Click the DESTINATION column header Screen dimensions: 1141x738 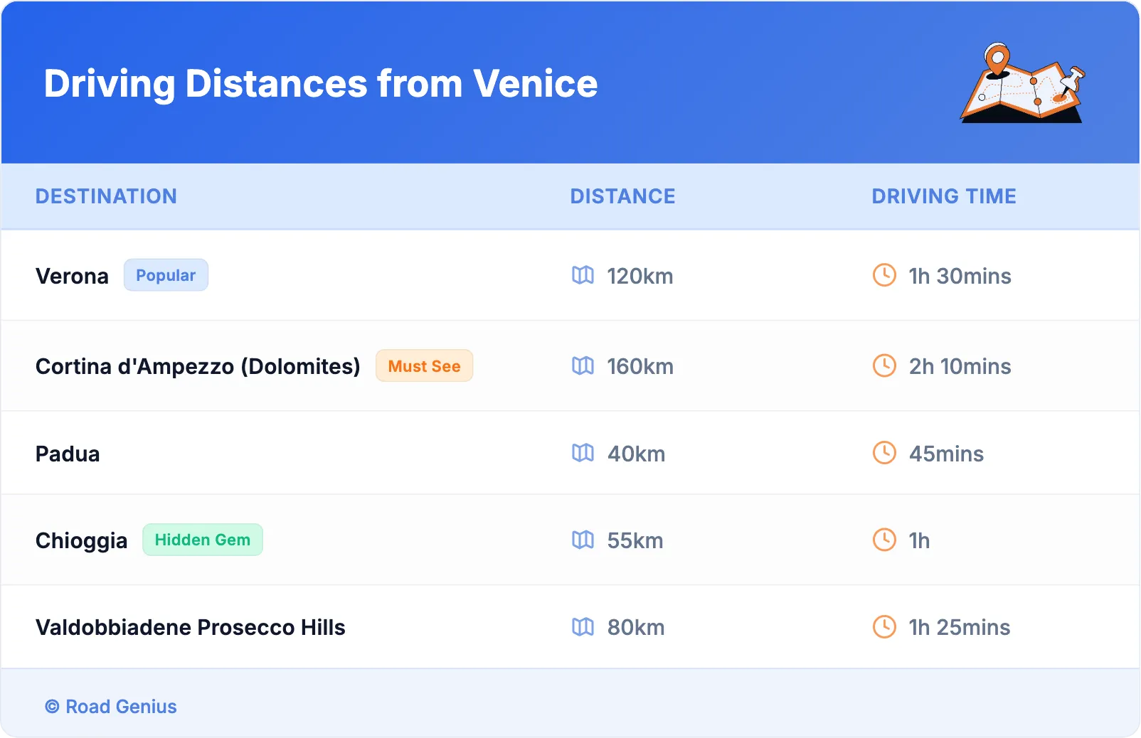pos(106,196)
